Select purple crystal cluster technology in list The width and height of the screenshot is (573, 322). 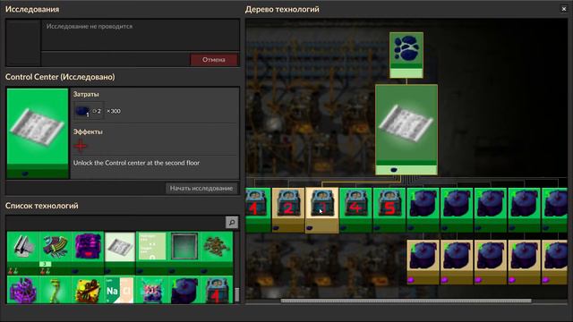23,290
